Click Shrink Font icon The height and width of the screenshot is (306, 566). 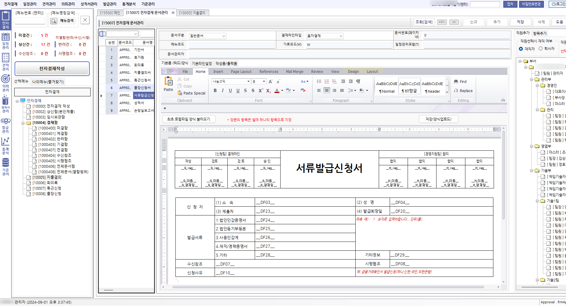278,81
